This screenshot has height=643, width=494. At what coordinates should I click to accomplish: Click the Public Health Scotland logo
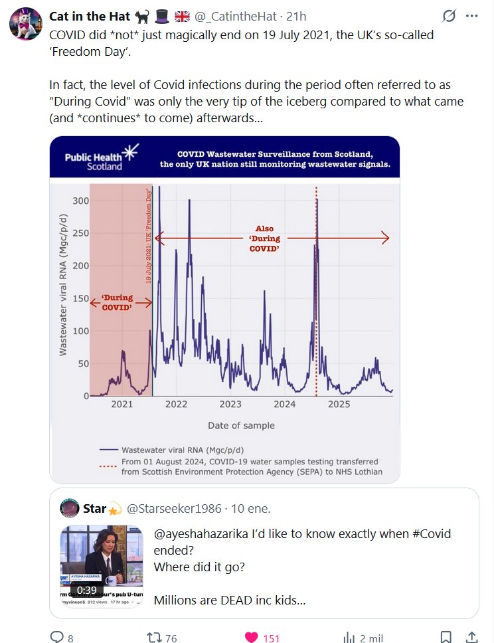(101, 157)
